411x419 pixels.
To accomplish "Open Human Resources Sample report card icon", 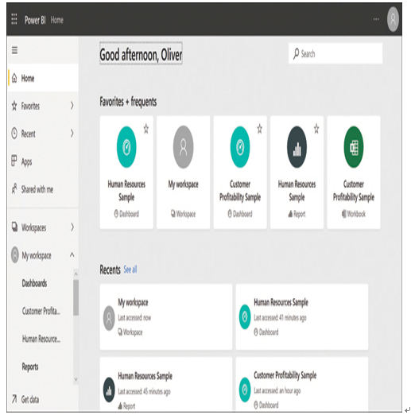I will 297,147.
